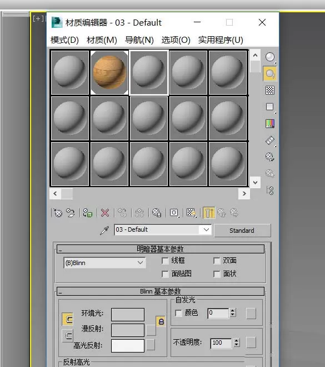Click the Get Material icon
This screenshot has height=367, width=325.
(58, 213)
